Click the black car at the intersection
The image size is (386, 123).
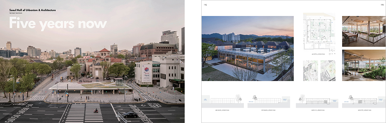click(130, 115)
